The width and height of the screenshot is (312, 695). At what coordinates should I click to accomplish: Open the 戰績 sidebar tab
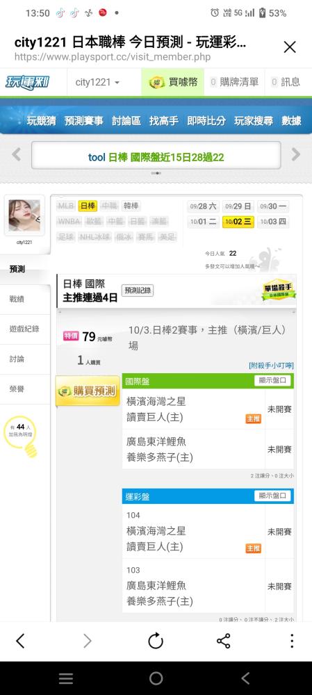point(25,299)
